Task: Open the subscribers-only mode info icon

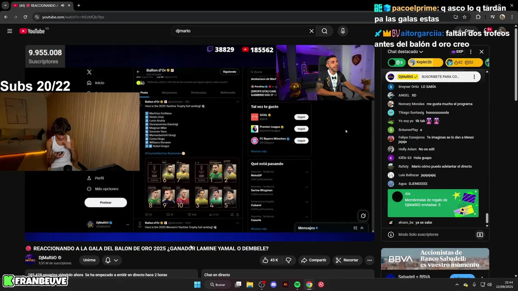Action: 391,234
